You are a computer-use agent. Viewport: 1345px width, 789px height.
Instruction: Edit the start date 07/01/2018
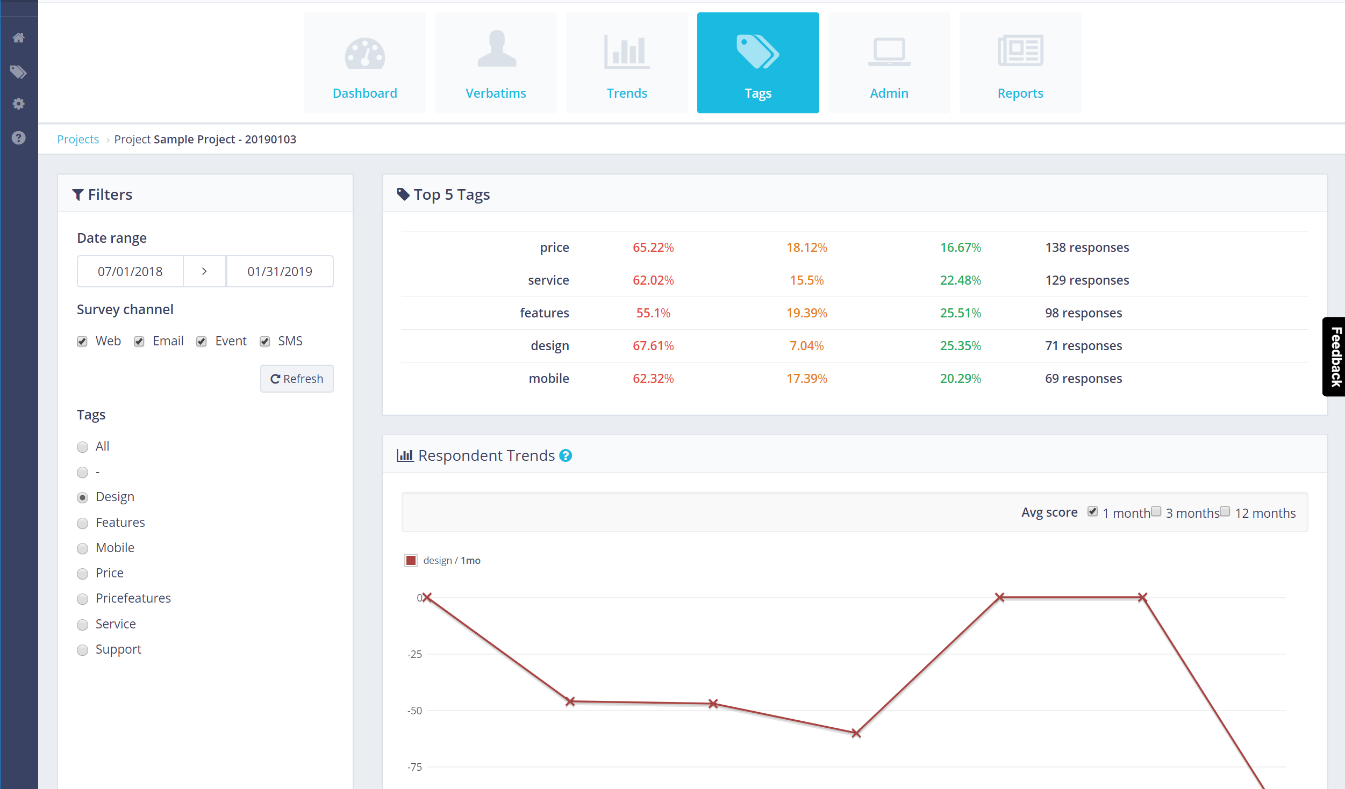(130, 271)
